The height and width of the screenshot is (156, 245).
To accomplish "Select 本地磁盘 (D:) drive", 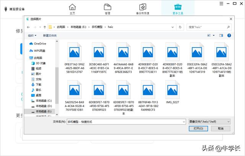I will point(41,106).
